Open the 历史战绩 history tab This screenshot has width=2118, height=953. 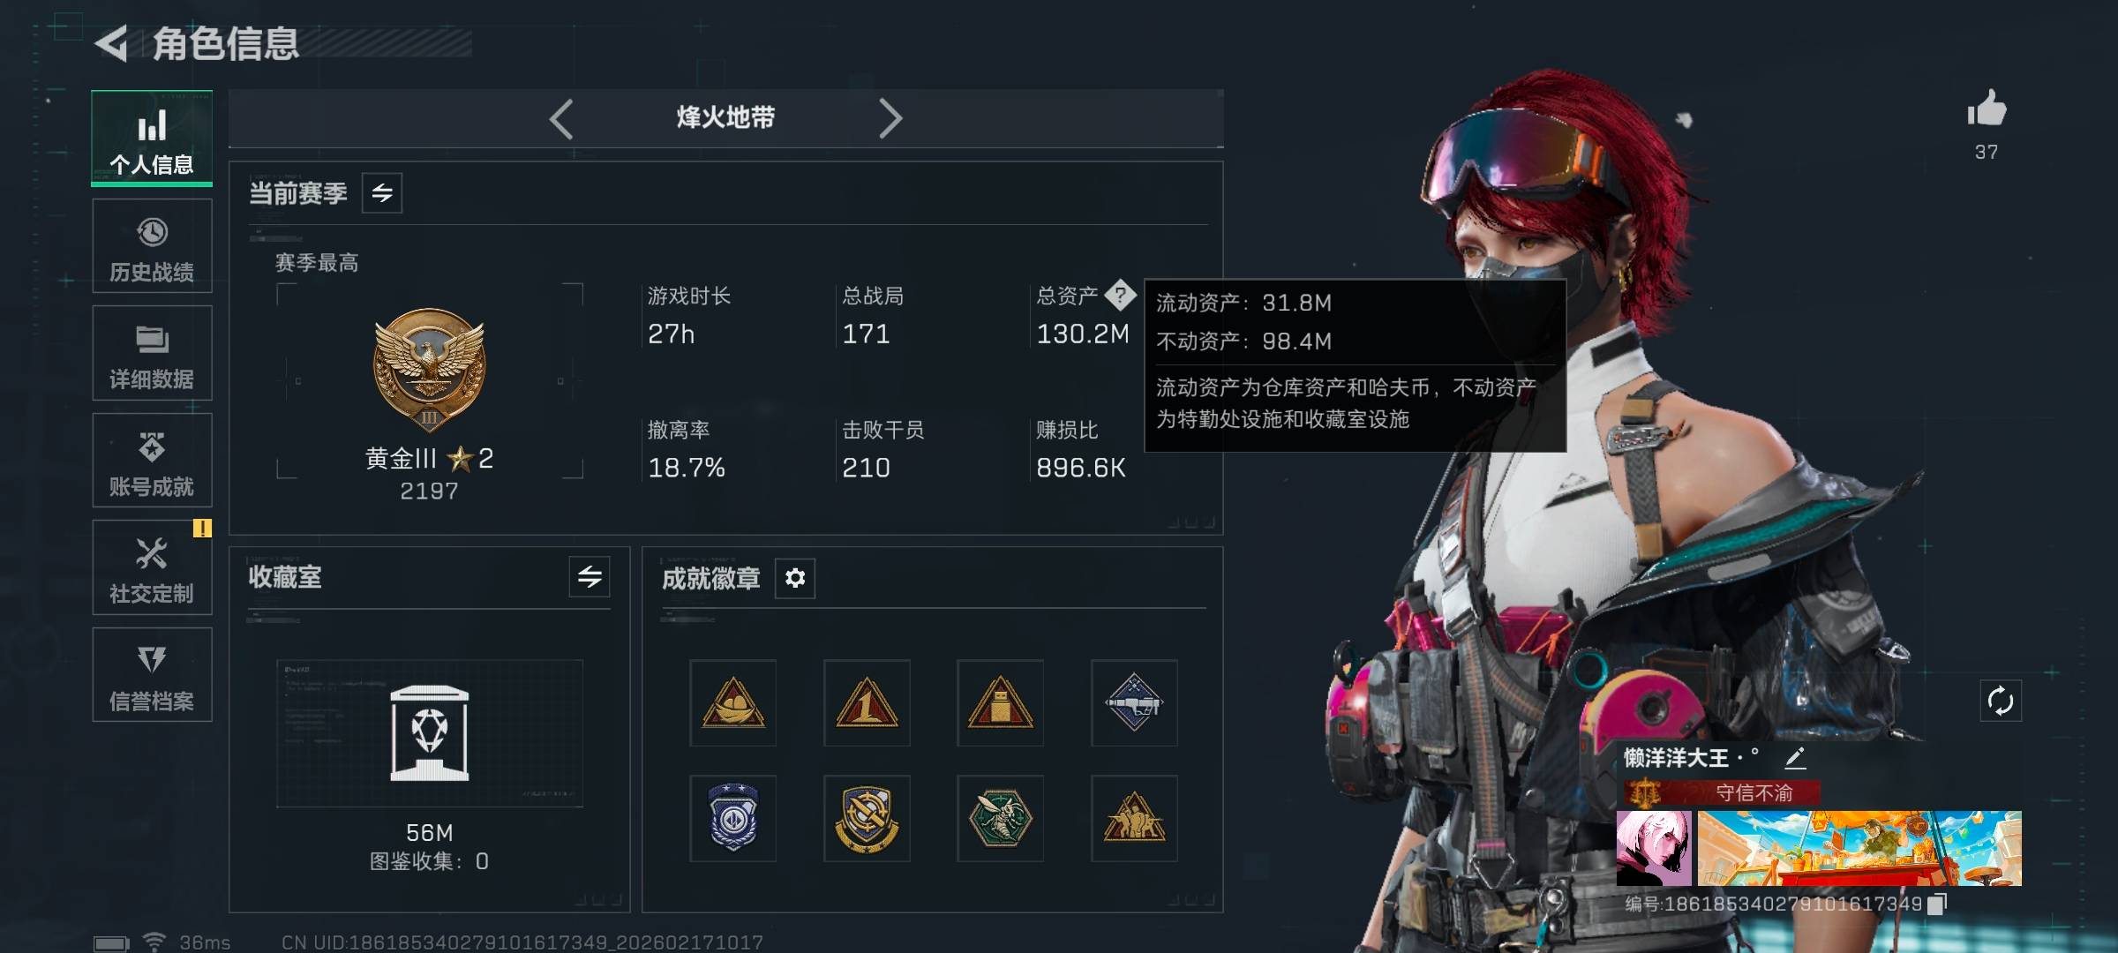click(152, 246)
